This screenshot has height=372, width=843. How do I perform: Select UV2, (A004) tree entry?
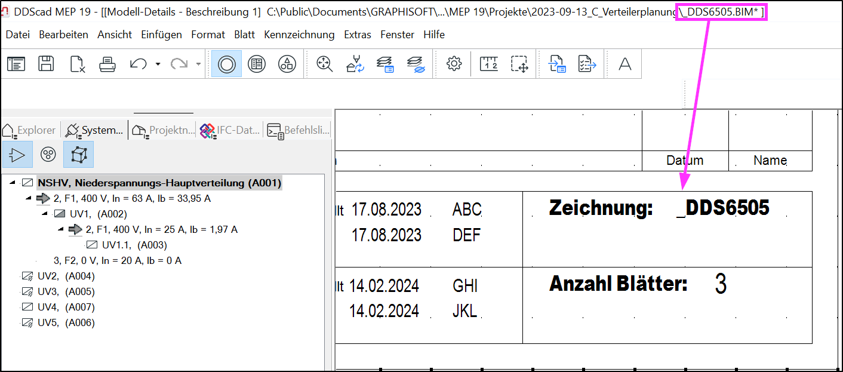66,276
